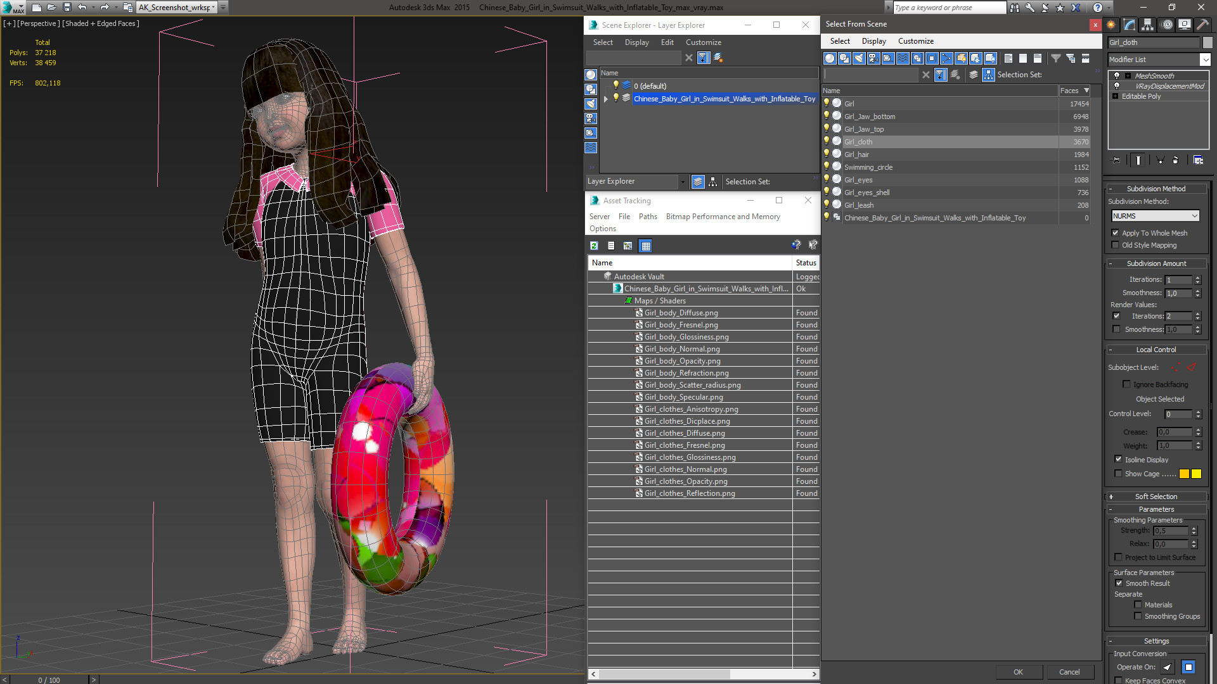The width and height of the screenshot is (1217, 684).
Task: Switch to the Motion panel tab
Action: click(x=1166, y=25)
